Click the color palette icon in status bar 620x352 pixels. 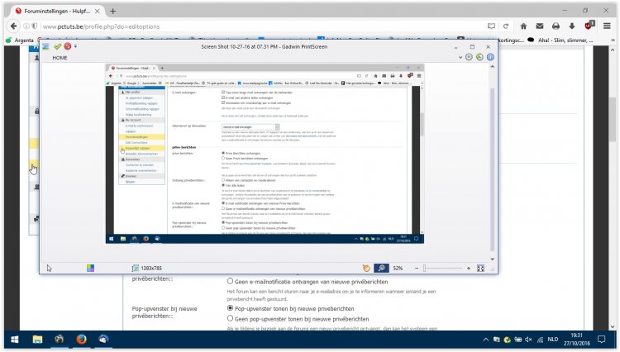[90, 268]
